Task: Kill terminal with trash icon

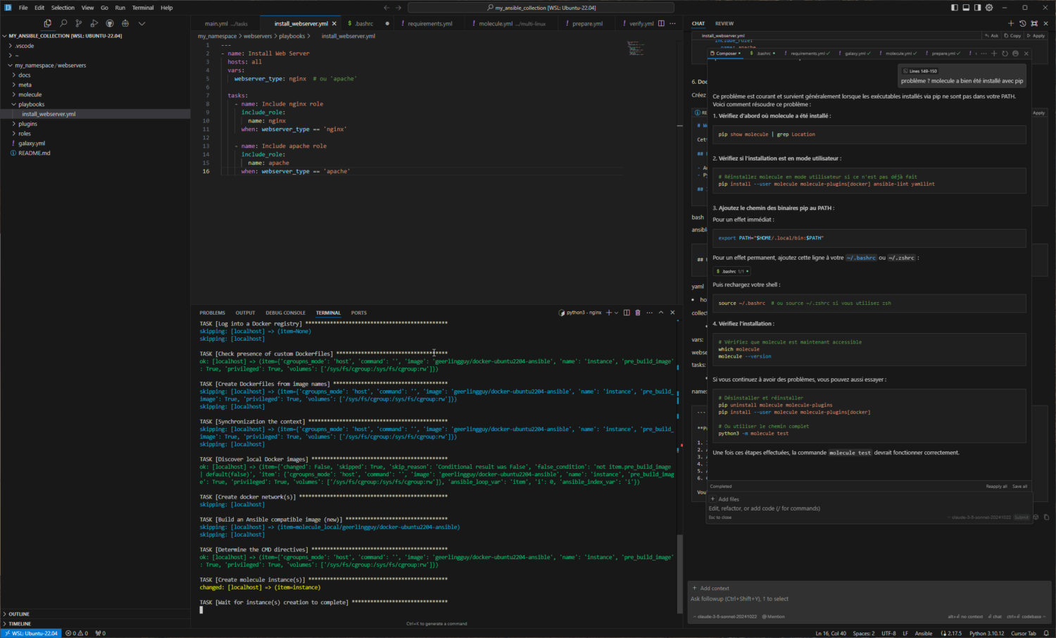Action: [638, 313]
